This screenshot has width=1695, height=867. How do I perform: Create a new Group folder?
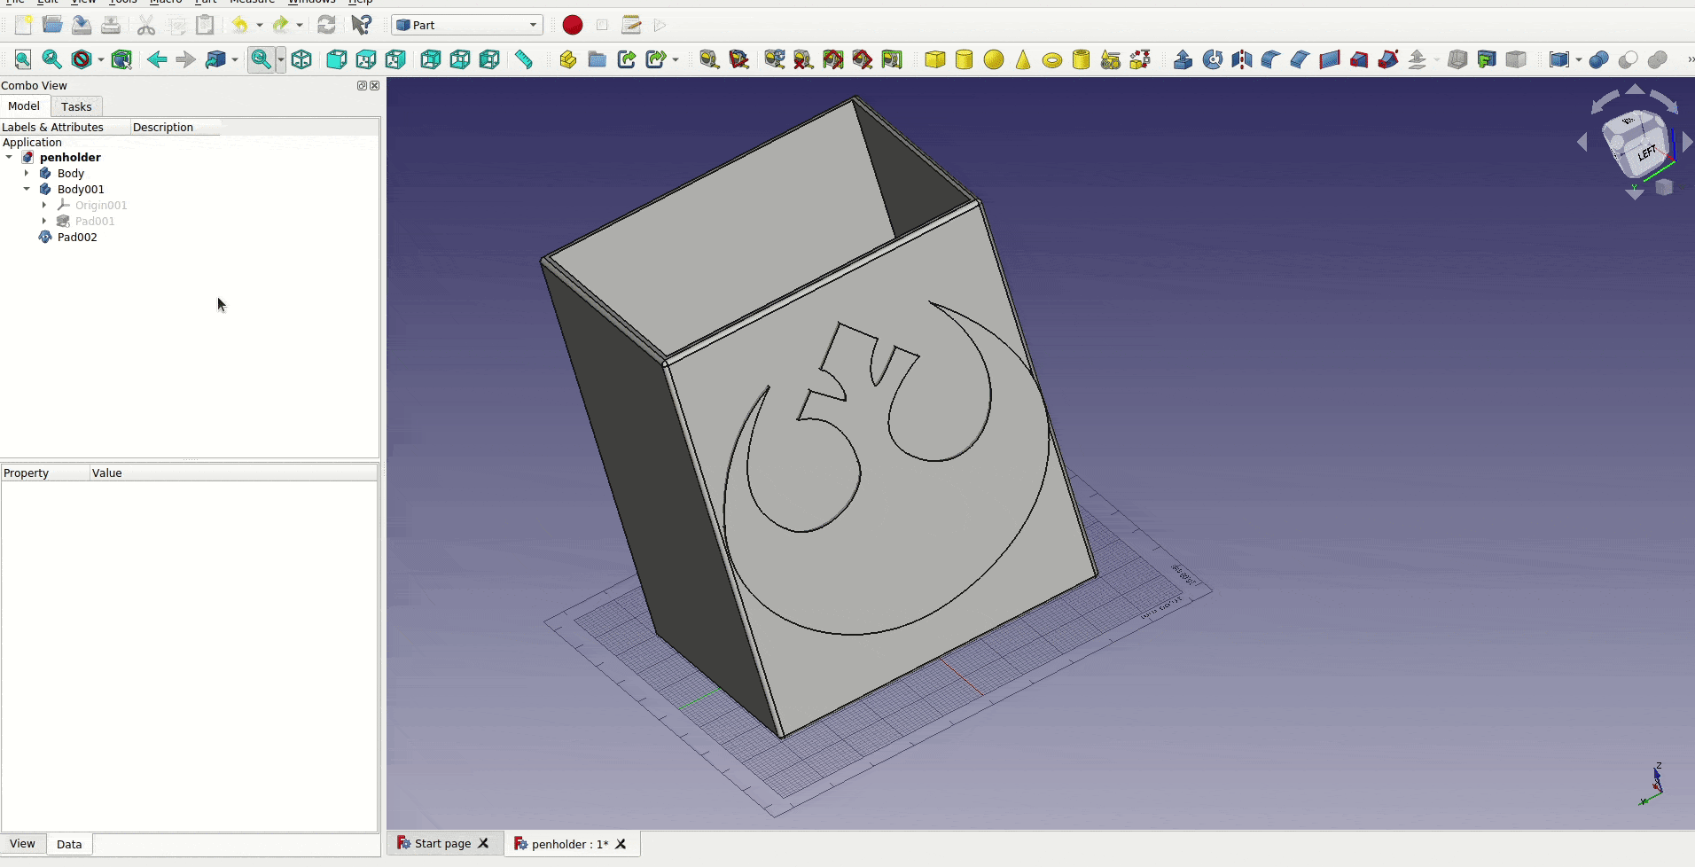(598, 59)
